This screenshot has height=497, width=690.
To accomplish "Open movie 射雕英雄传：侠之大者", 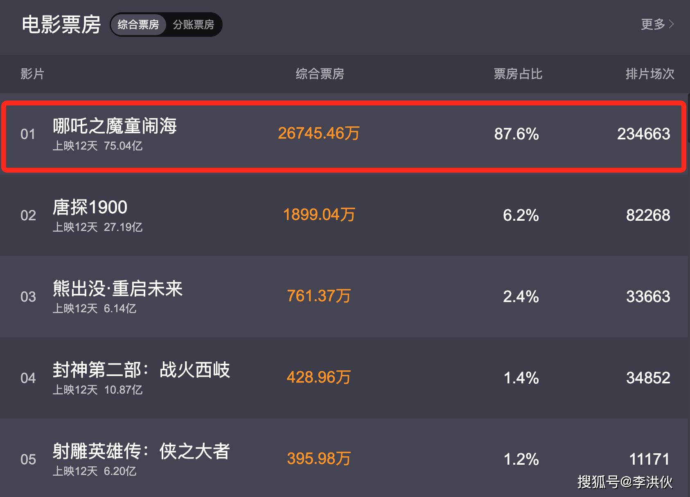I will (x=141, y=451).
